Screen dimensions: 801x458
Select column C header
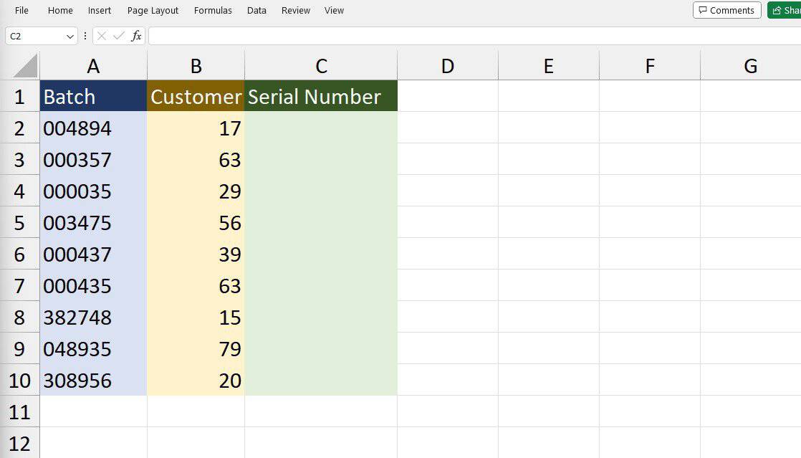pos(320,65)
